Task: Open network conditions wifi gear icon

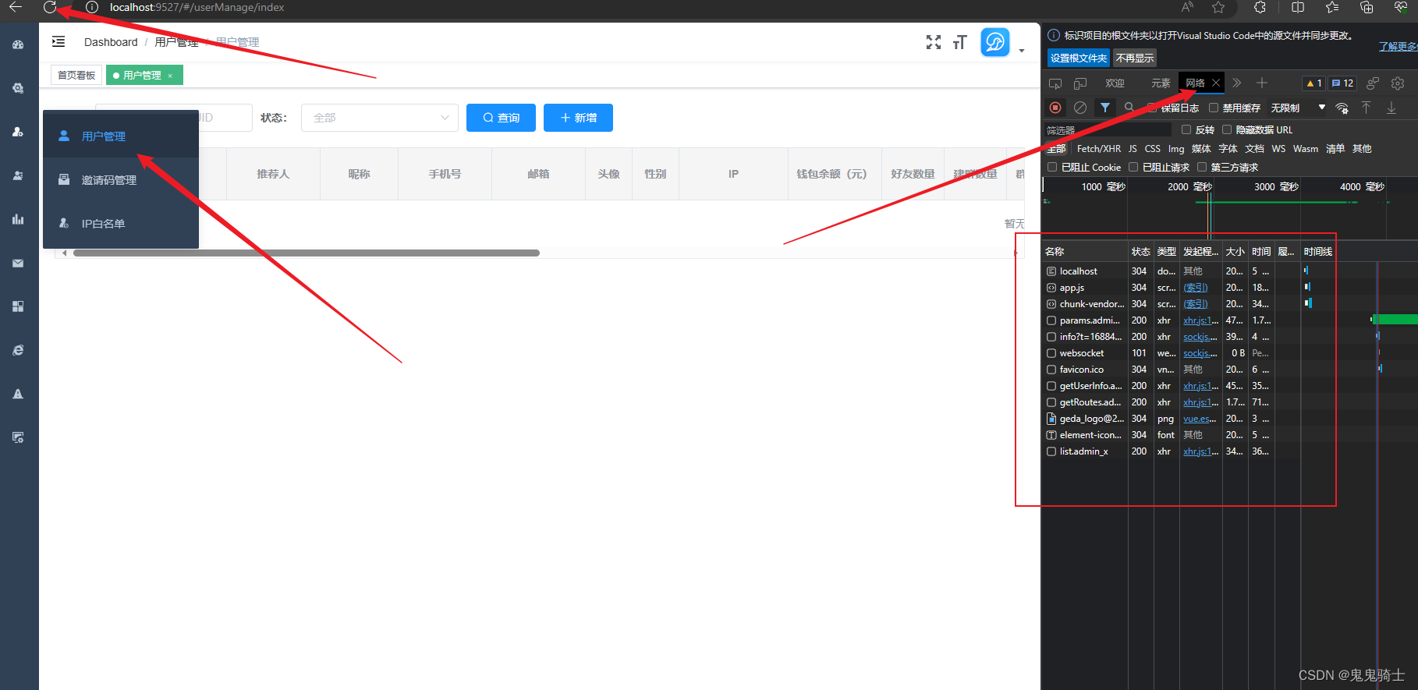Action: click(x=1342, y=108)
